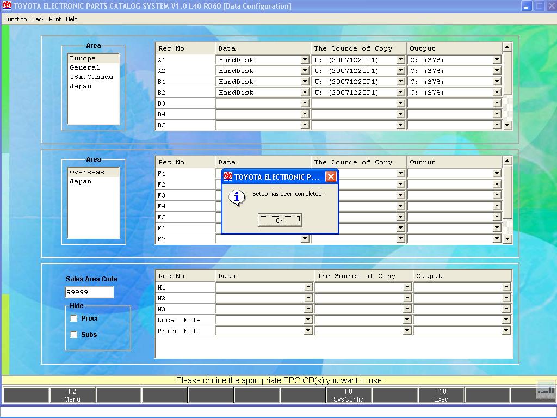Image resolution: width=557 pixels, height=418 pixels.
Task: Click the info icon in the dialog
Action: pos(237,198)
